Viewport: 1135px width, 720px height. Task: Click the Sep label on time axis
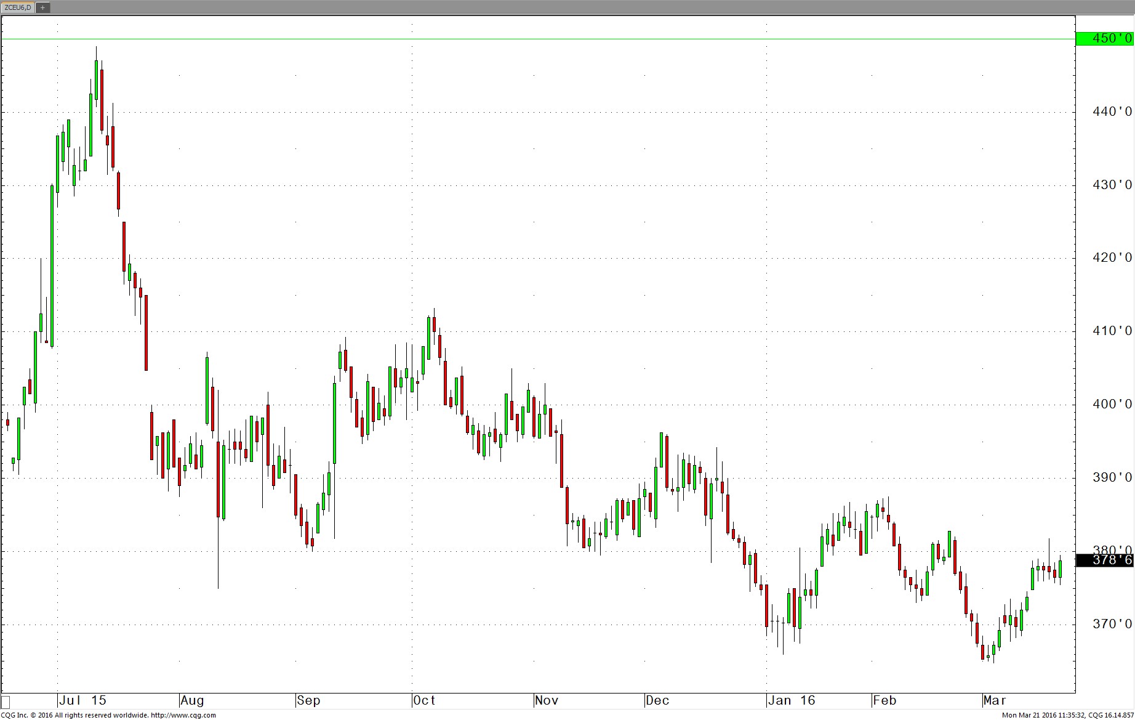(x=309, y=700)
